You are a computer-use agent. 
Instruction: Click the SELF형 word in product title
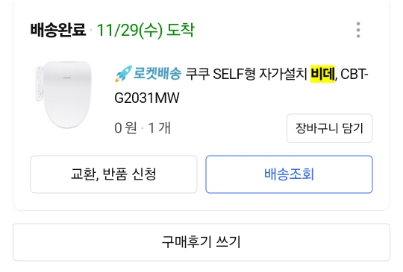[x=234, y=74]
